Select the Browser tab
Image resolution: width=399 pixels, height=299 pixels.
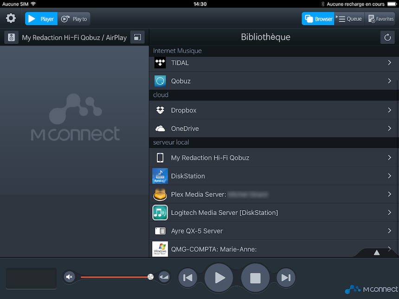coord(318,19)
